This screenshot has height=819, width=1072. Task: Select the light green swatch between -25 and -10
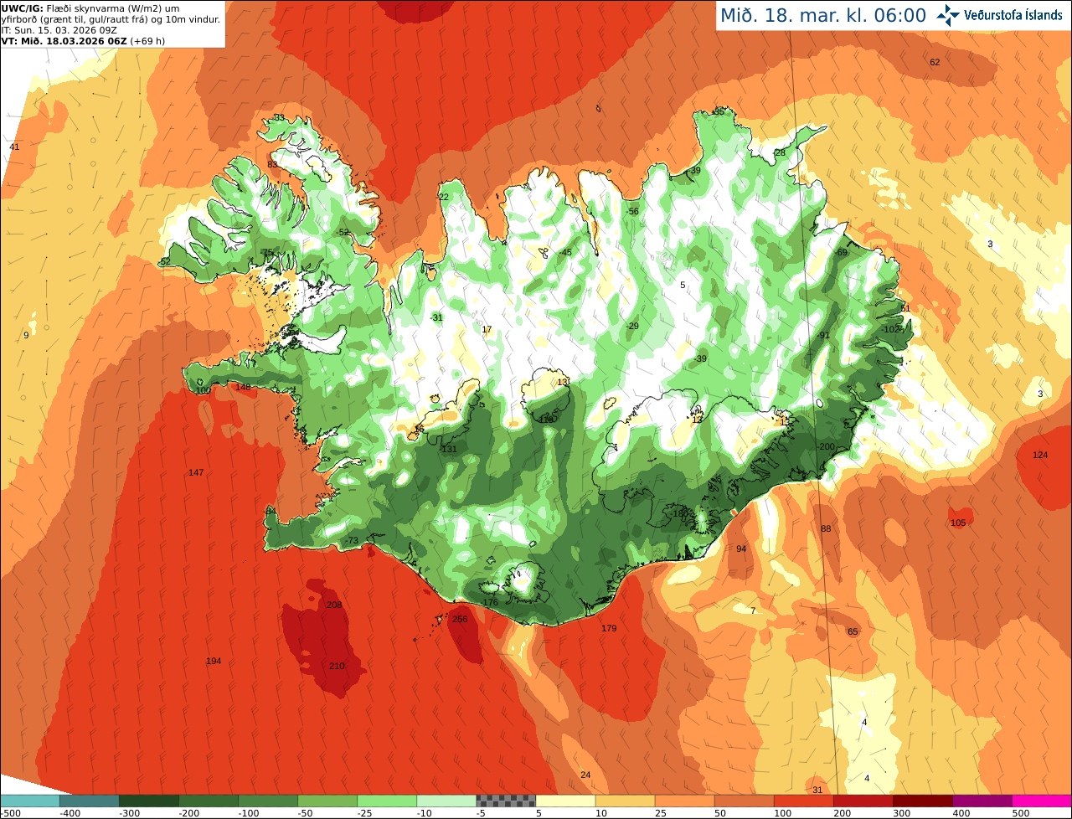coord(387,801)
